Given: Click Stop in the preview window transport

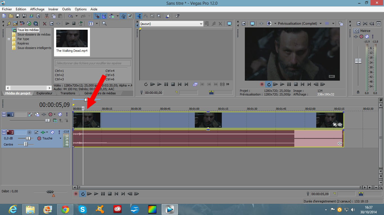Looking at the screenshot, I should coord(296,84).
